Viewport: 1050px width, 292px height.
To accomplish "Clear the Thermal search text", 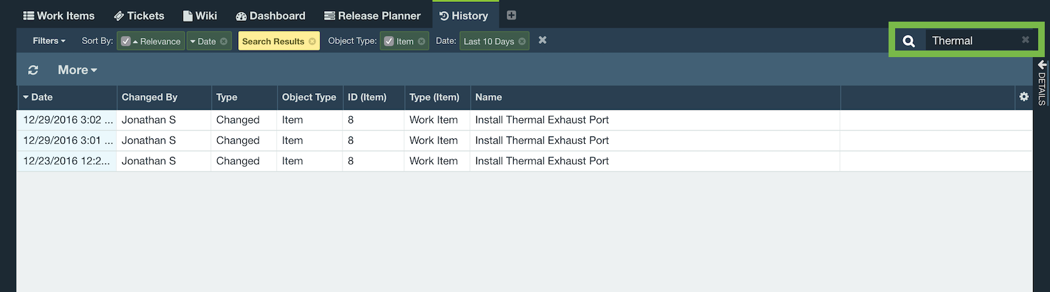I will pos(1025,40).
